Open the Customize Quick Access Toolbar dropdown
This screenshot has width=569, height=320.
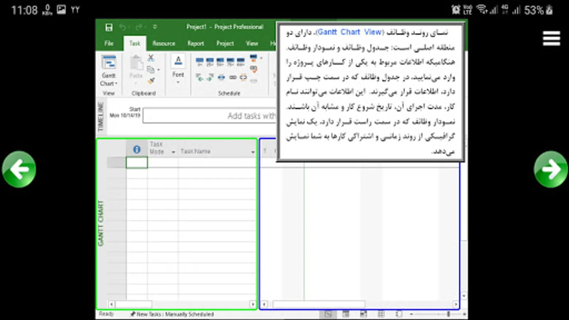155,27
